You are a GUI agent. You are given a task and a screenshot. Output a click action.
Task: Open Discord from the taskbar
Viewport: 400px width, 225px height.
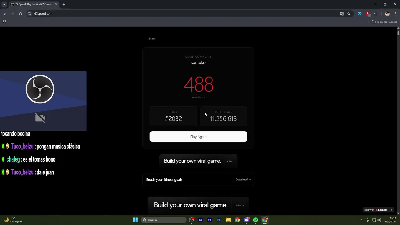247,220
